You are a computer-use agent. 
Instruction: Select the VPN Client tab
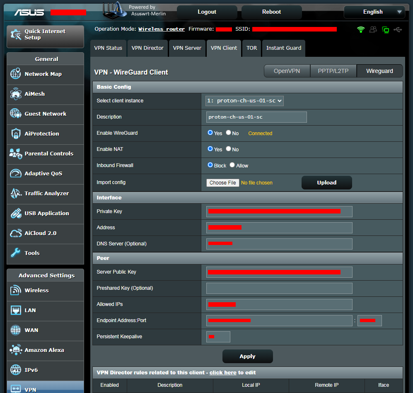(x=224, y=48)
